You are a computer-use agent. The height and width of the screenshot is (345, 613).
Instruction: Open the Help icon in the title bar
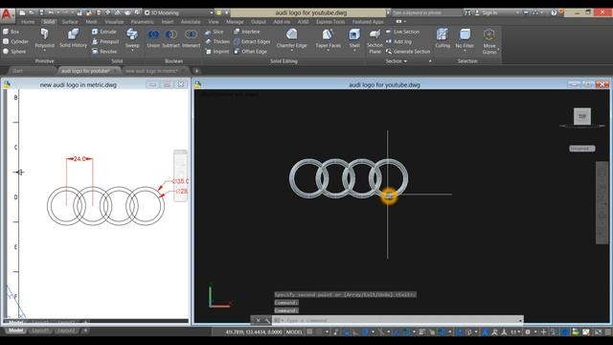click(554, 12)
